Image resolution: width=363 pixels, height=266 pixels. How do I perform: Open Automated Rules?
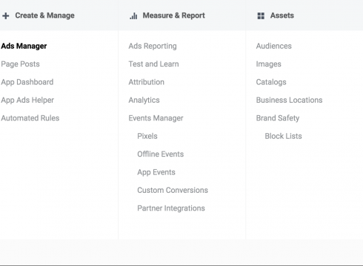pyautogui.click(x=30, y=118)
